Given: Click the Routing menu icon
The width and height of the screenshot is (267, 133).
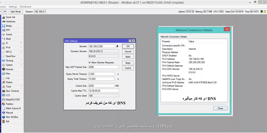Looking at the screenshot, I should click(x=3, y=61).
